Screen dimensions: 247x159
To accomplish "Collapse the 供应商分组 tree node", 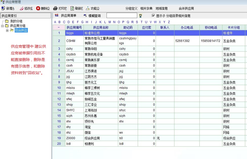I will 3,26.
